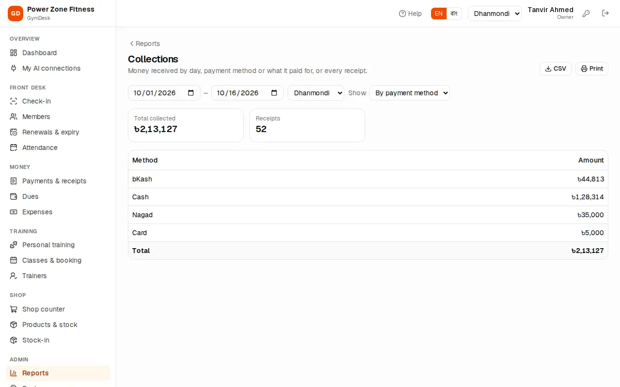The image size is (620, 387).
Task: Open the end date calendar picker
Action: [x=274, y=93]
